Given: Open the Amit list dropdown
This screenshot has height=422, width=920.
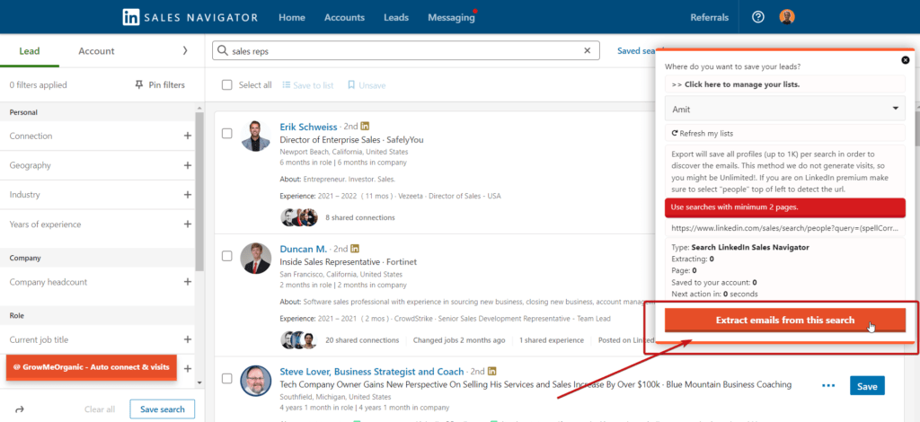Looking at the screenshot, I should [x=785, y=109].
